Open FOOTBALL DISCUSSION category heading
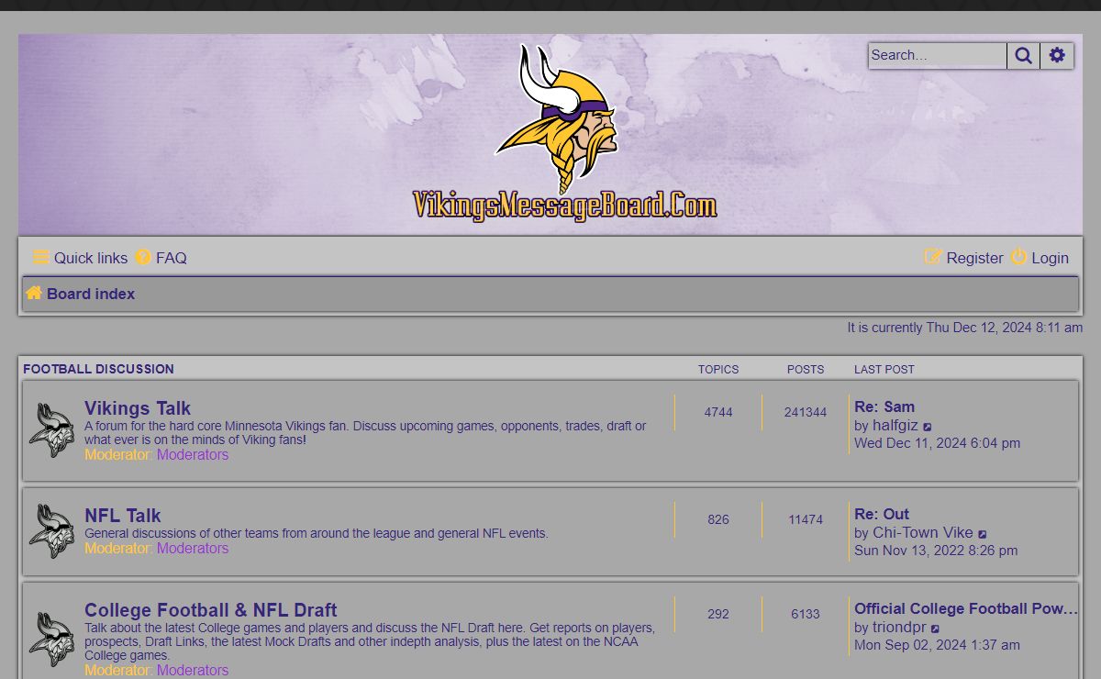The height and width of the screenshot is (679, 1101). pyautogui.click(x=98, y=369)
